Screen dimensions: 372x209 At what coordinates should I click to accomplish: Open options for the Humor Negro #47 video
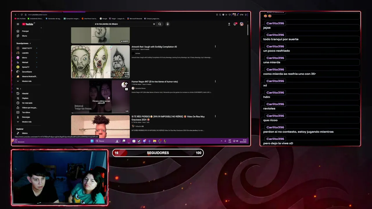coord(215,81)
